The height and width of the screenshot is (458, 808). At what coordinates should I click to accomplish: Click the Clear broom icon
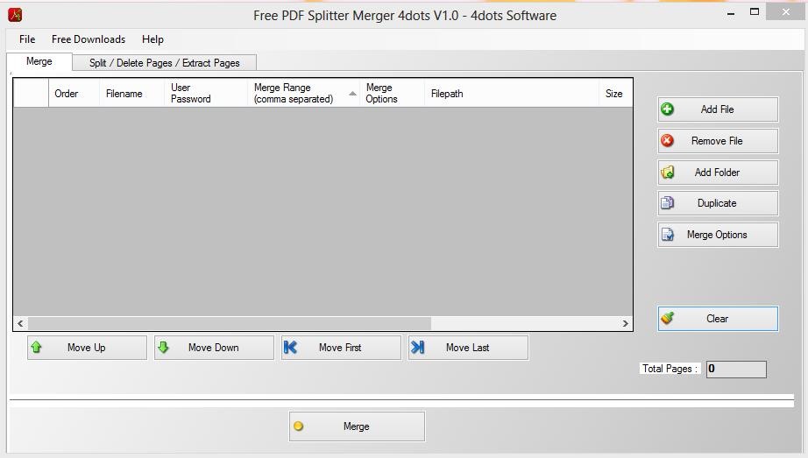667,319
